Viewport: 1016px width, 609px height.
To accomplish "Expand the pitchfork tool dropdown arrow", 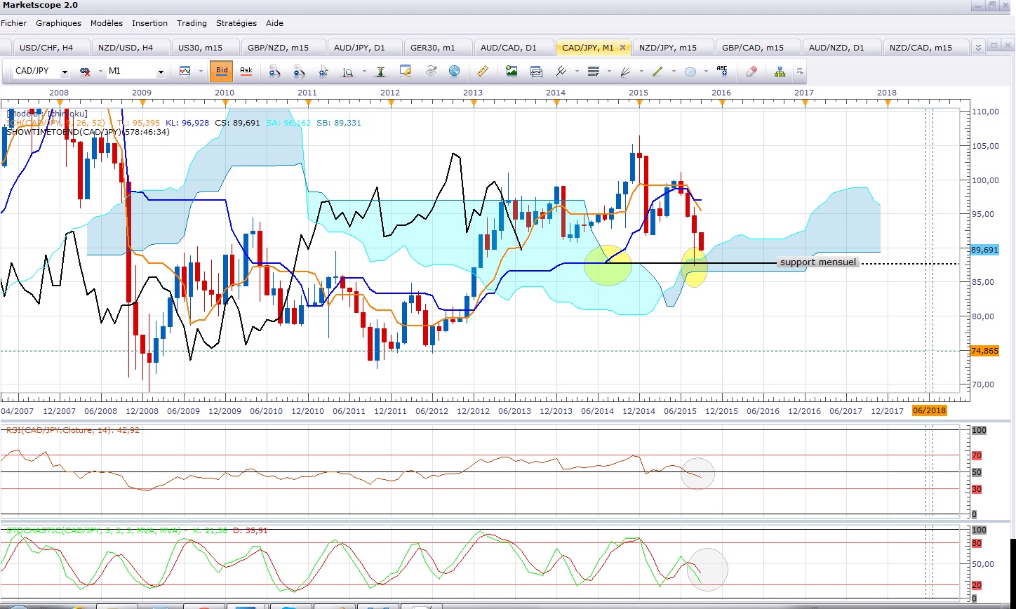I will (x=576, y=72).
